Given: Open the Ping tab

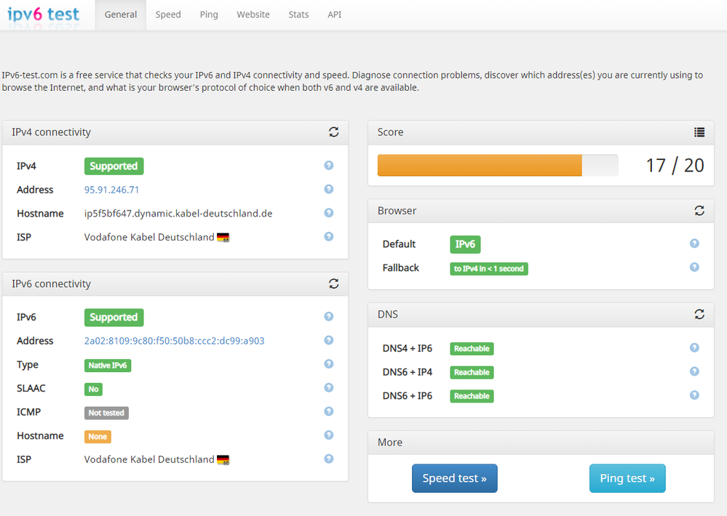Looking at the screenshot, I should 209,15.
